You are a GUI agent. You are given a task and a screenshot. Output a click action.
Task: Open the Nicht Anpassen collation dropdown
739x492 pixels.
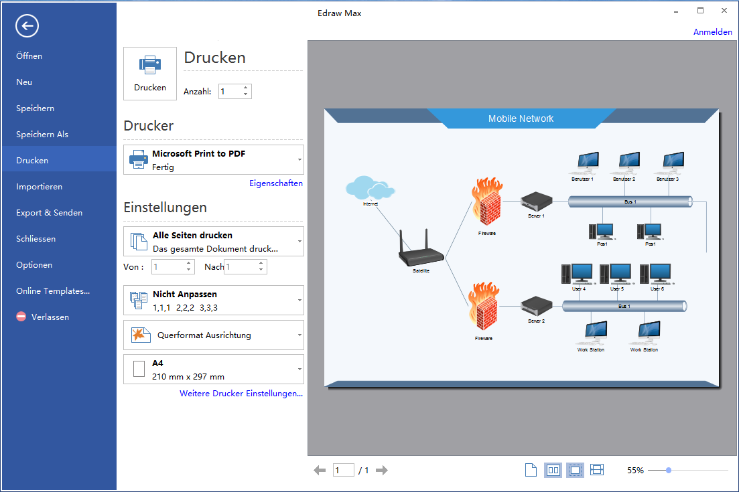[214, 301]
